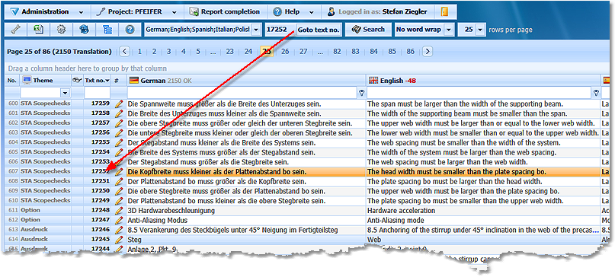Viewport: 615px width, 277px height.
Task: Click the tree structure icon in toolbar
Action: click(107, 30)
